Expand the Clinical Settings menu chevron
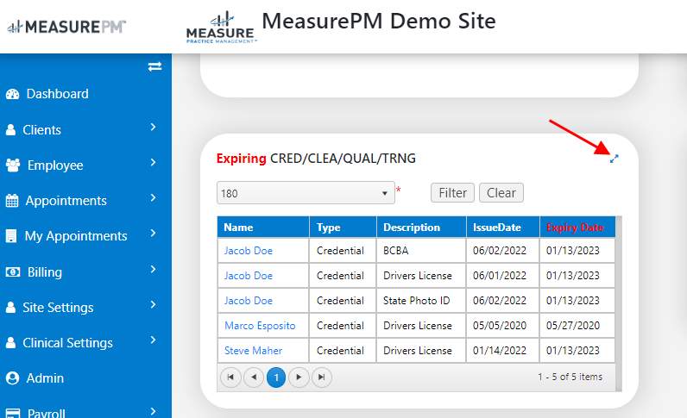687x418 pixels. coord(153,340)
